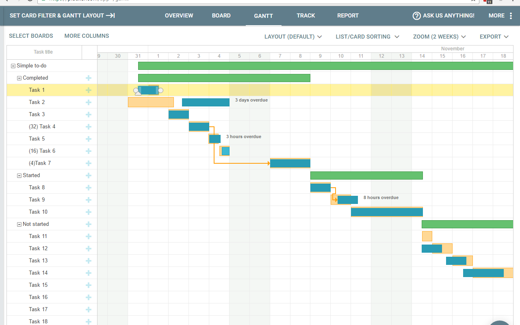The width and height of the screenshot is (520, 325).
Task: Click the plus icon beside Task 2
Action: (89, 102)
